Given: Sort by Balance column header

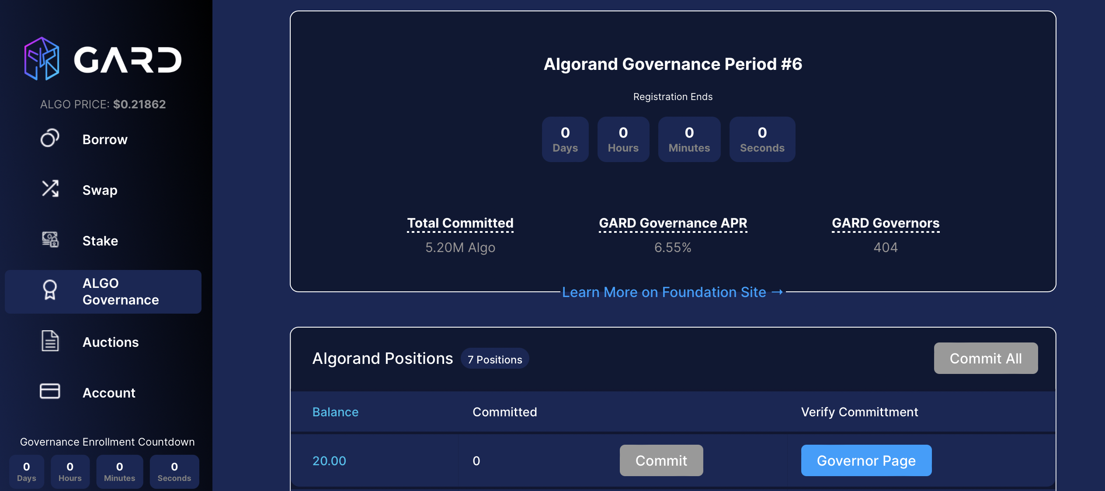Looking at the screenshot, I should 335,412.
